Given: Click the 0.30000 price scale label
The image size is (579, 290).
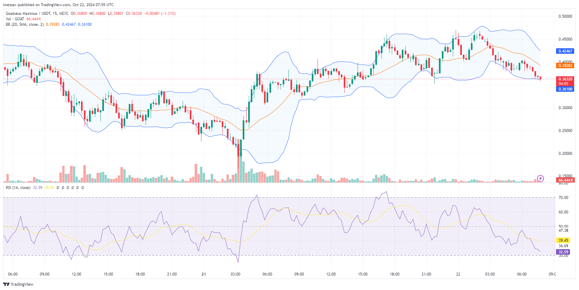Looking at the screenshot, I should point(565,108).
